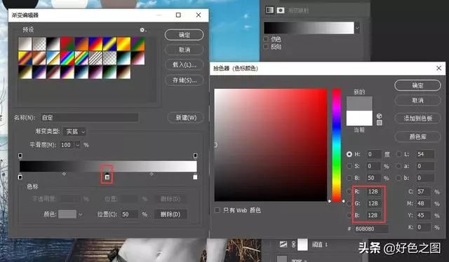Click inside the red color field

click(271, 145)
